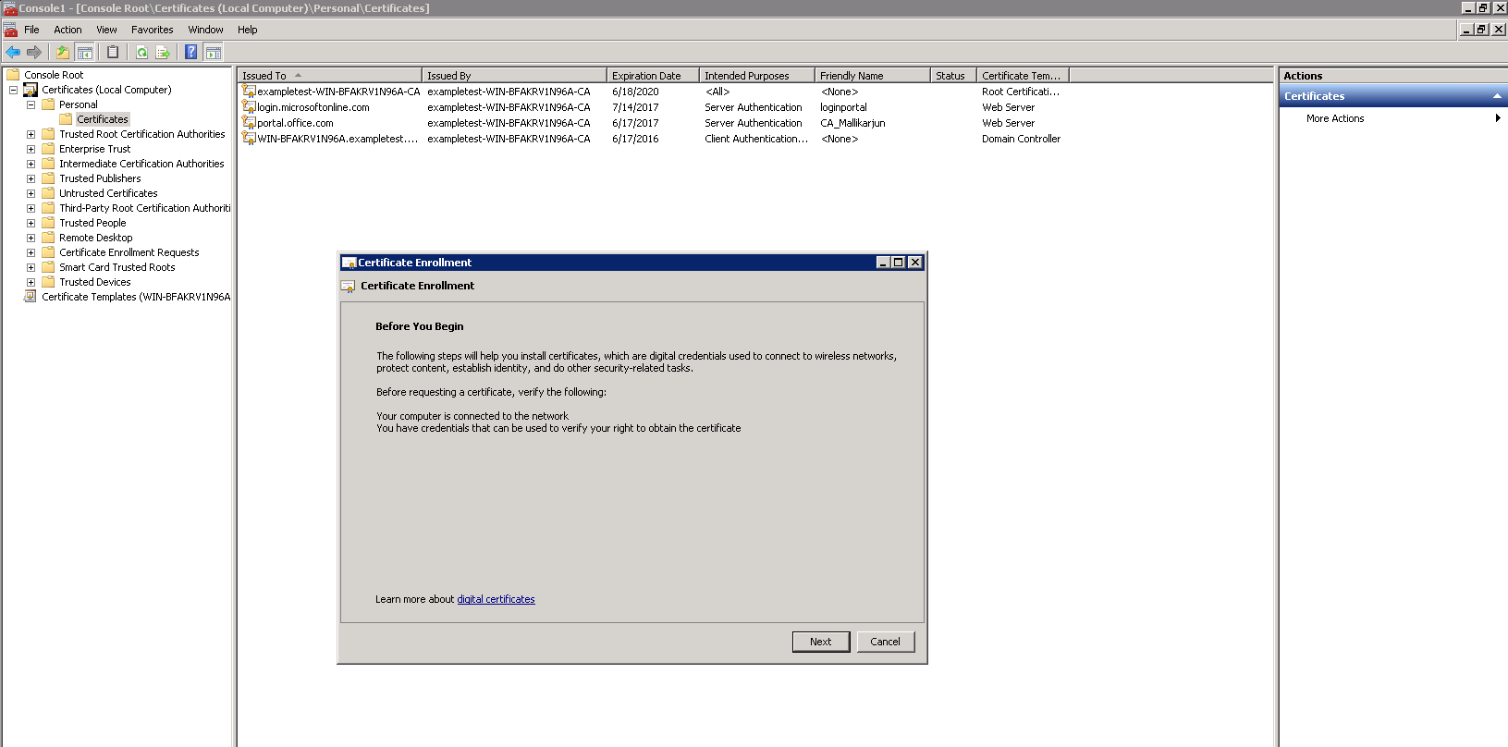Open the Action menu
This screenshot has height=747, width=1508.
click(67, 30)
